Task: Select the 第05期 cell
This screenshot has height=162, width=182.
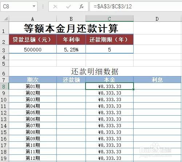Action: tap(33, 112)
